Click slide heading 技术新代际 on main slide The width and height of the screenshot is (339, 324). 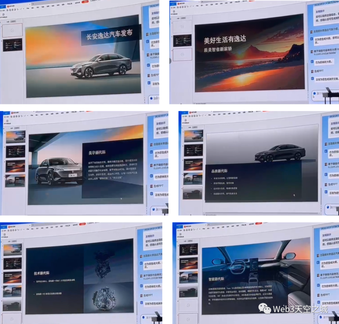[x=42, y=273]
